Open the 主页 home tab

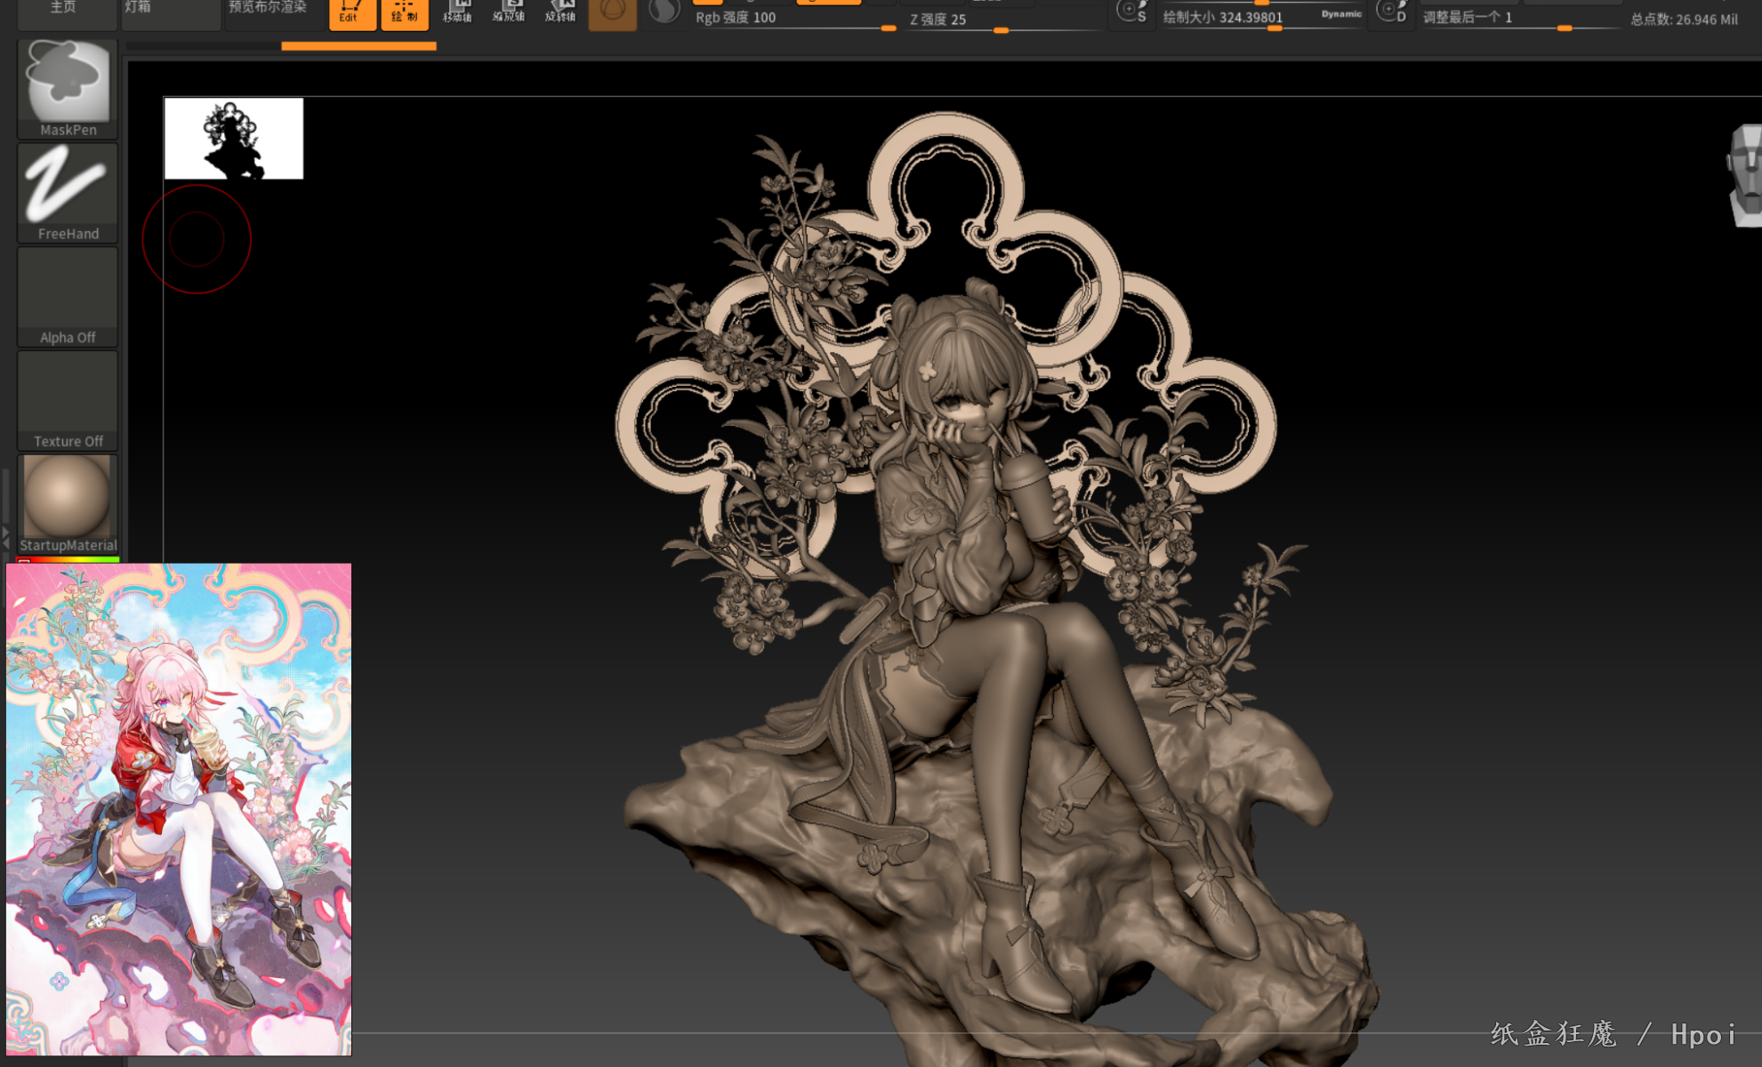click(64, 9)
